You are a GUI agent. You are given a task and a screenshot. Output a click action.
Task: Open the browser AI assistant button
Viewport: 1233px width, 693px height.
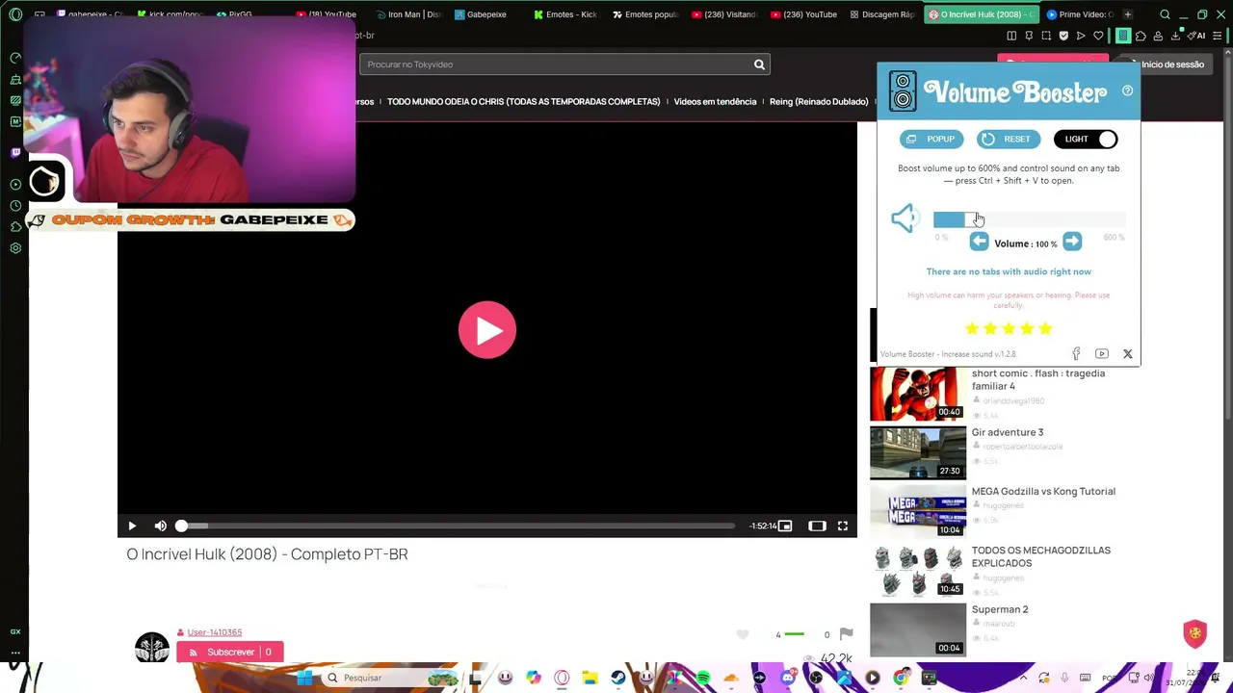[1196, 36]
